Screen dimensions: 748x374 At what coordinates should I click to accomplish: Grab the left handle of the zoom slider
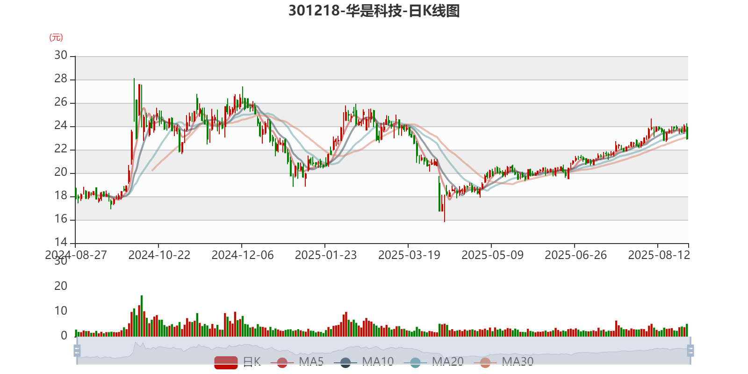(x=77, y=350)
